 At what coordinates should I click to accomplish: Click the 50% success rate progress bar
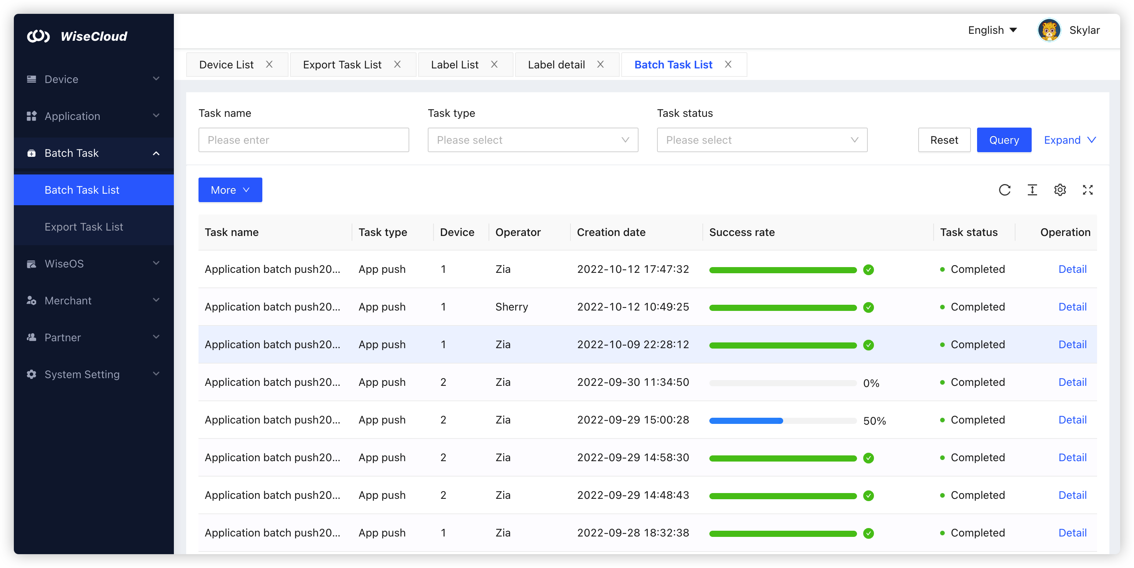tap(782, 420)
